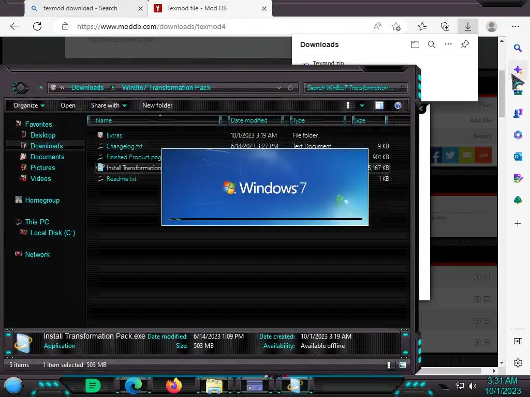Click the Edge address bar URL
The width and height of the screenshot is (530, 397).
click(151, 26)
